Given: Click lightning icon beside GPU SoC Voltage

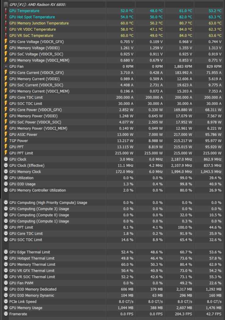Looking at the screenshot, I should pyautogui.click(x=6, y=54).
